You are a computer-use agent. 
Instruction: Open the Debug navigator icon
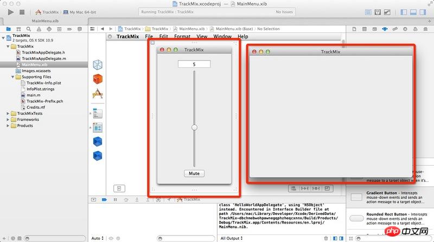click(59, 29)
